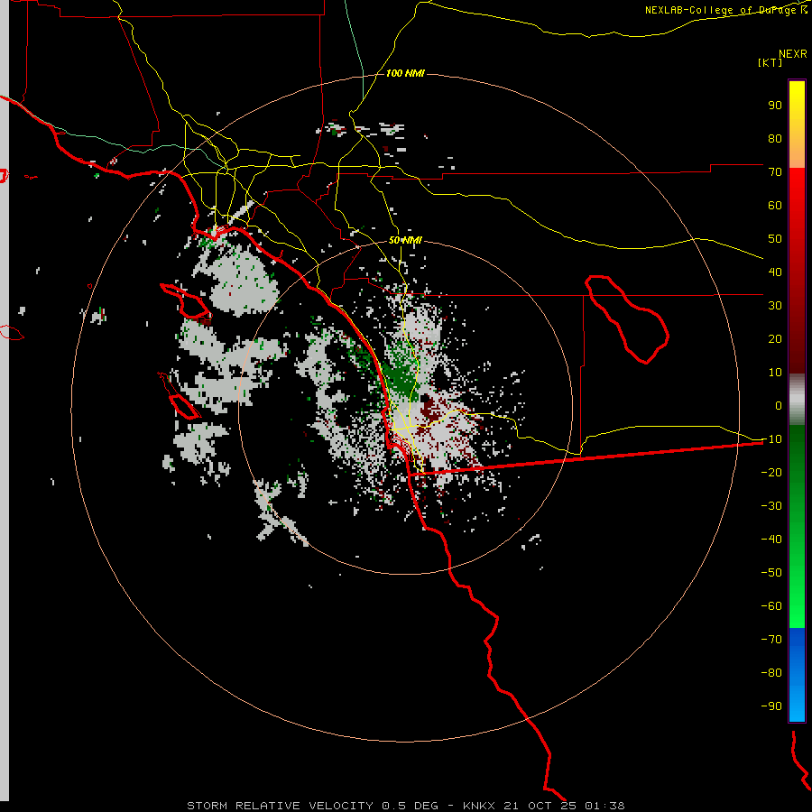Click the NEXLAB-College of DuPage credit text

pyautogui.click(x=726, y=10)
